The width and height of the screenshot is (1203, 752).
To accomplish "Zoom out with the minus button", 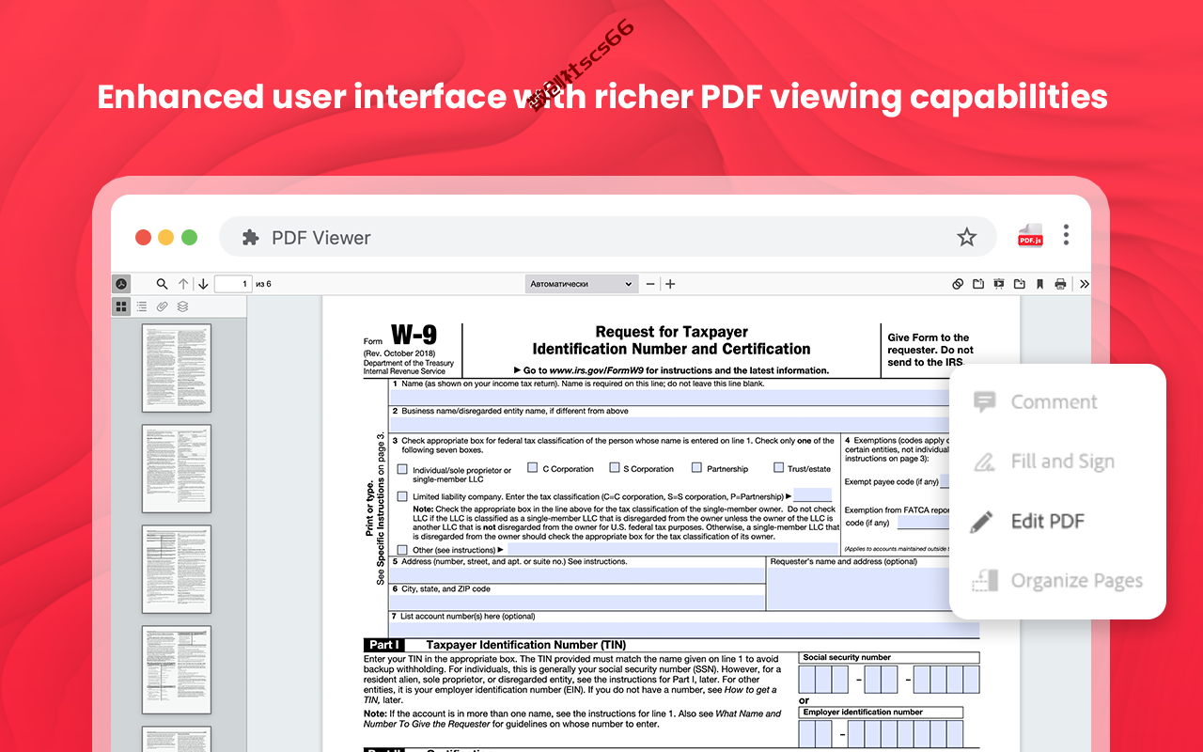I will [x=650, y=284].
